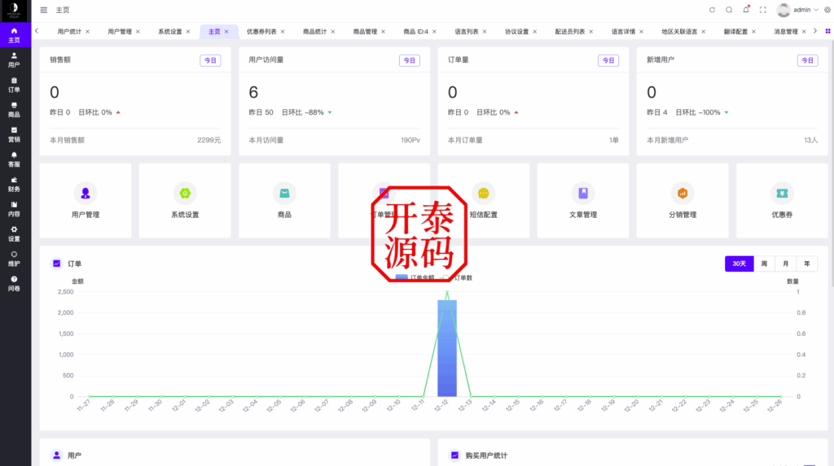Open the 内容 sidebar section
Viewport: 834px width, 466px height.
pyautogui.click(x=15, y=209)
